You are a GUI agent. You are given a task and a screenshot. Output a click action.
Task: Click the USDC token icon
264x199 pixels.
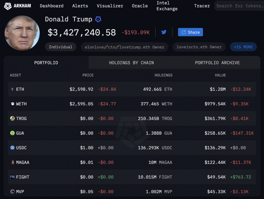(12, 148)
